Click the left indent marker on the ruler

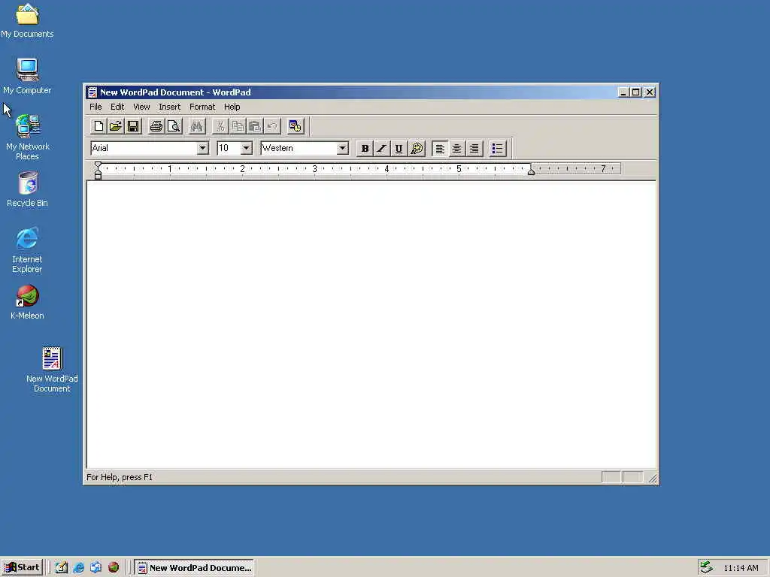point(99,171)
